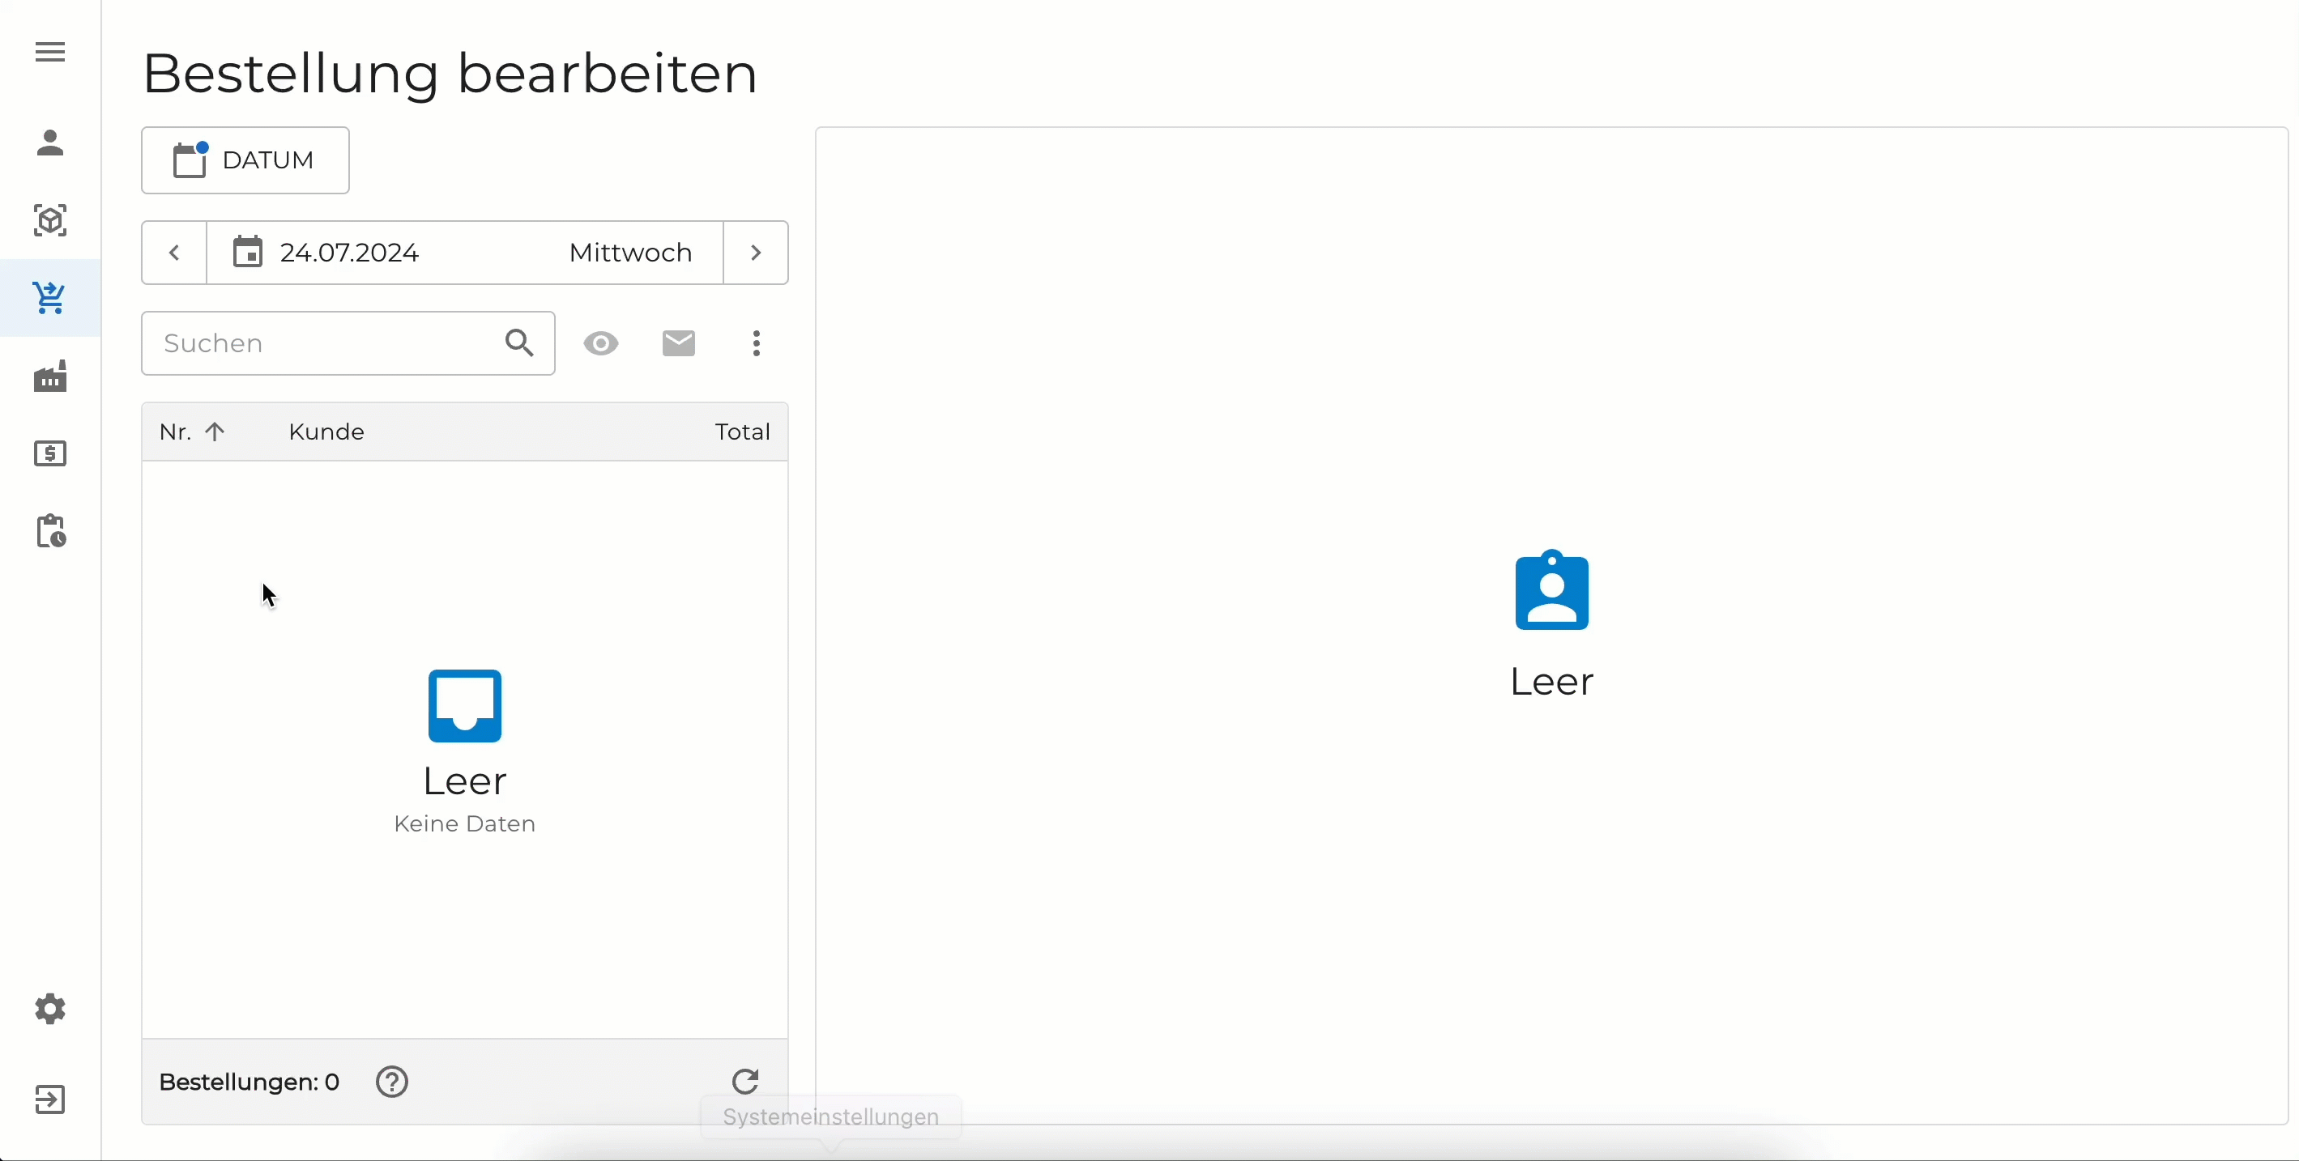Screen dimensions: 2299x1161
Task: Click the finance/dollar icon in sidebar
Action: (x=50, y=452)
